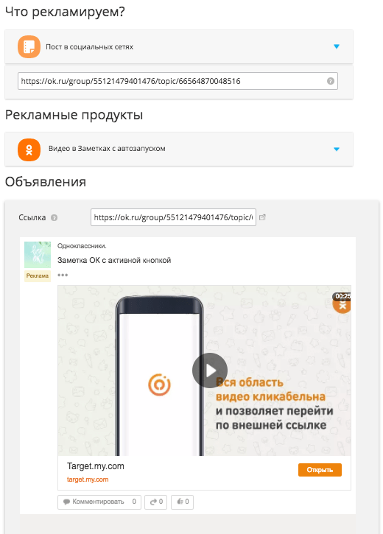Screen dimensions: 383x534
Task: Click the Odnoklassniki logo icon
Action: [x=29, y=150]
